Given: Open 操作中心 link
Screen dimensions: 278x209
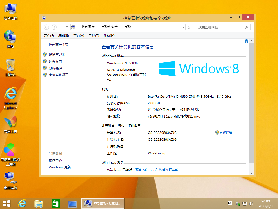Looking at the screenshot, I should coord(55,161).
